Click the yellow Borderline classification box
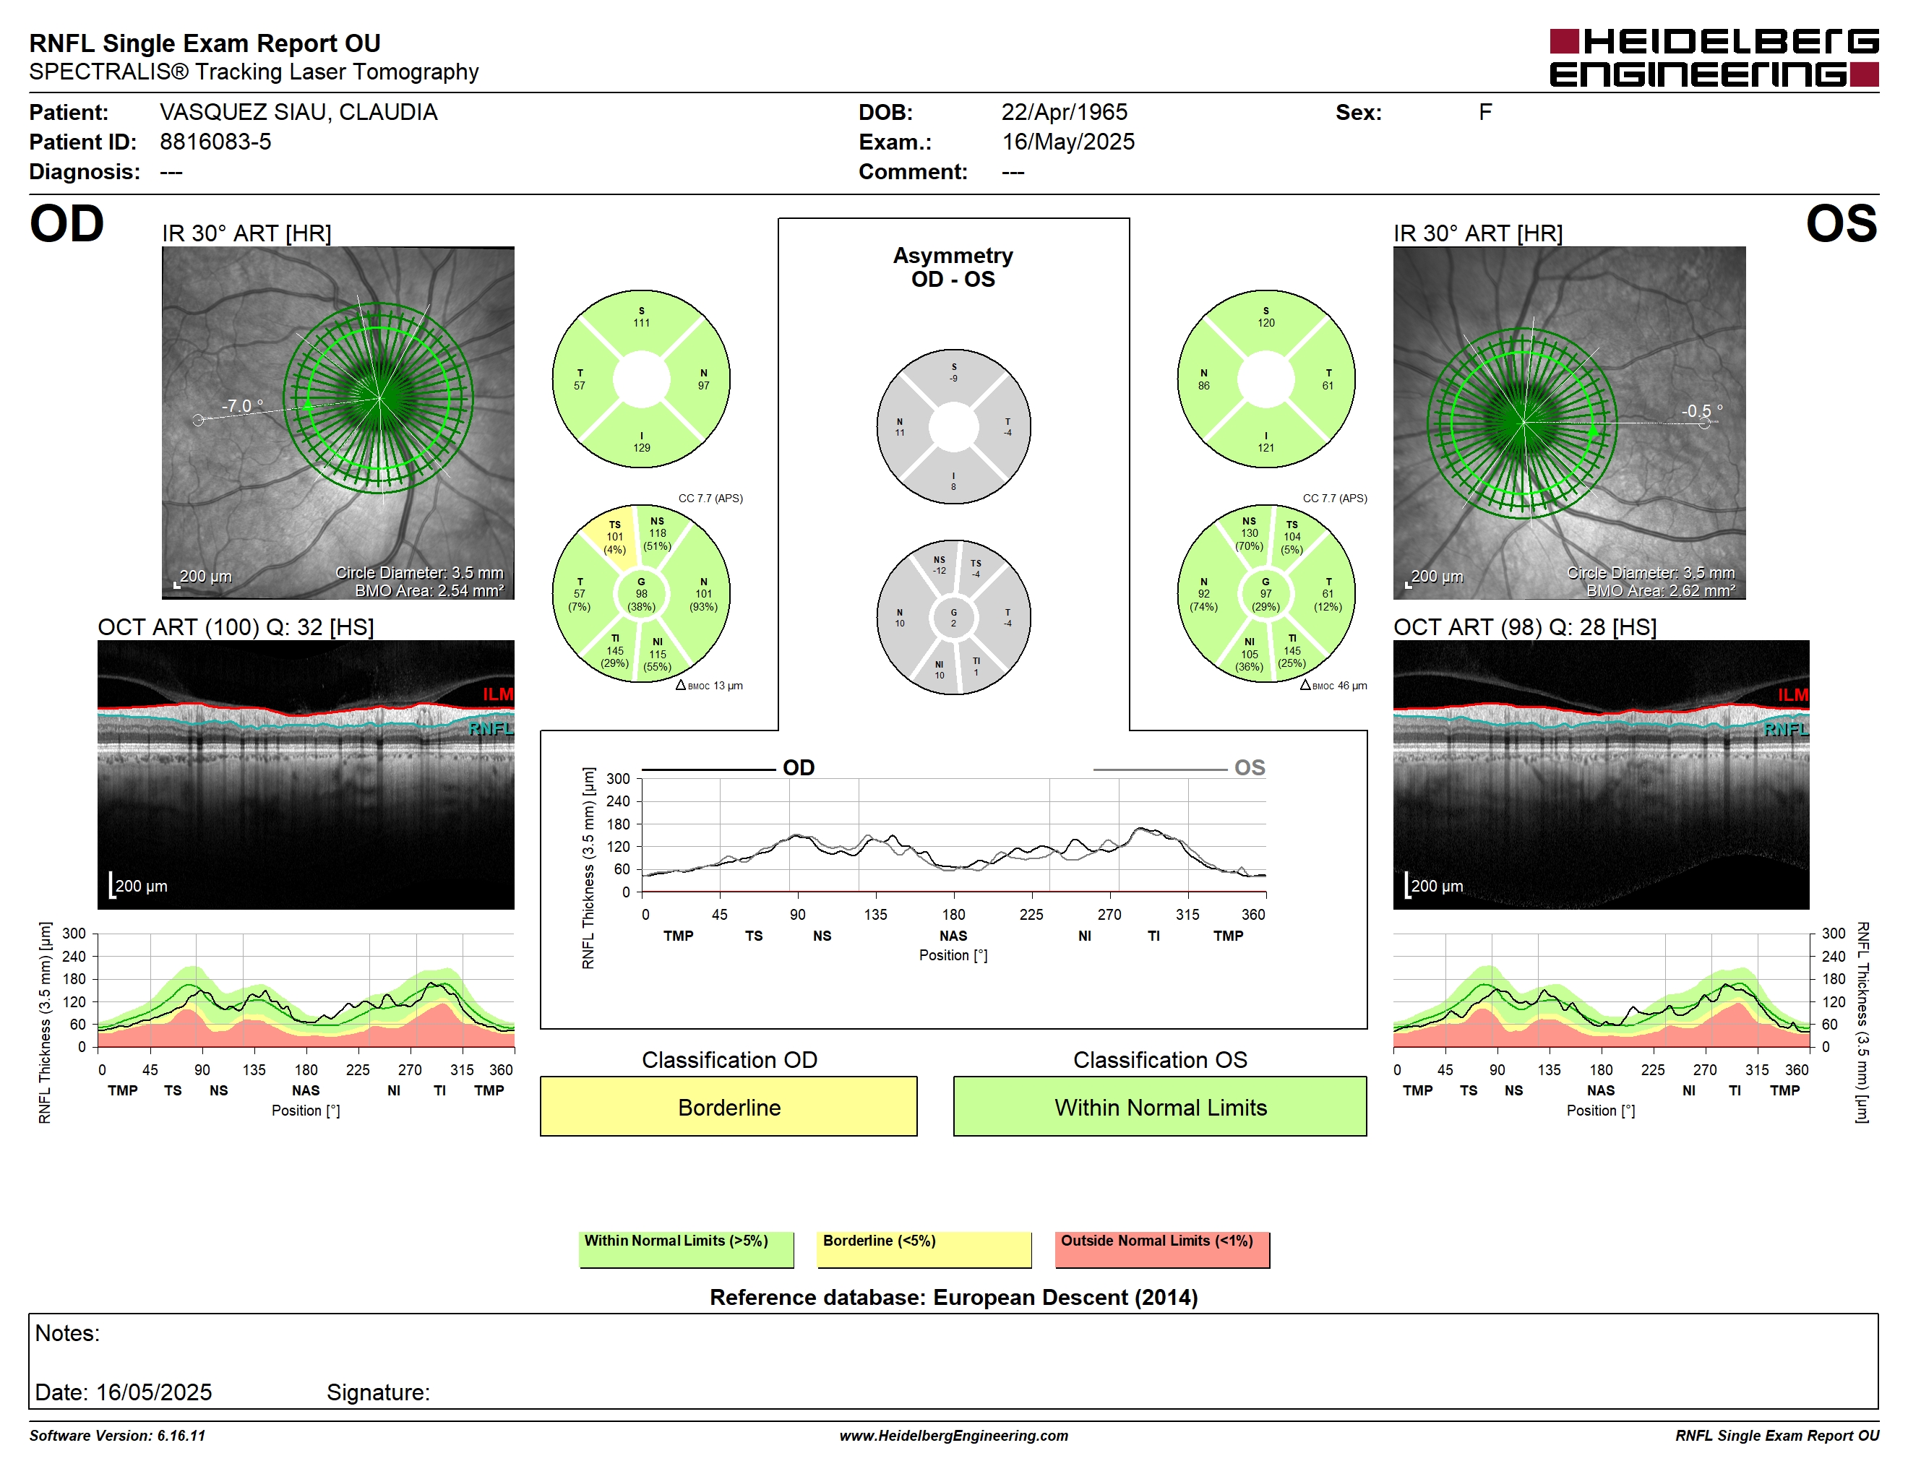This screenshot has height=1474, width=1908. tap(729, 1106)
